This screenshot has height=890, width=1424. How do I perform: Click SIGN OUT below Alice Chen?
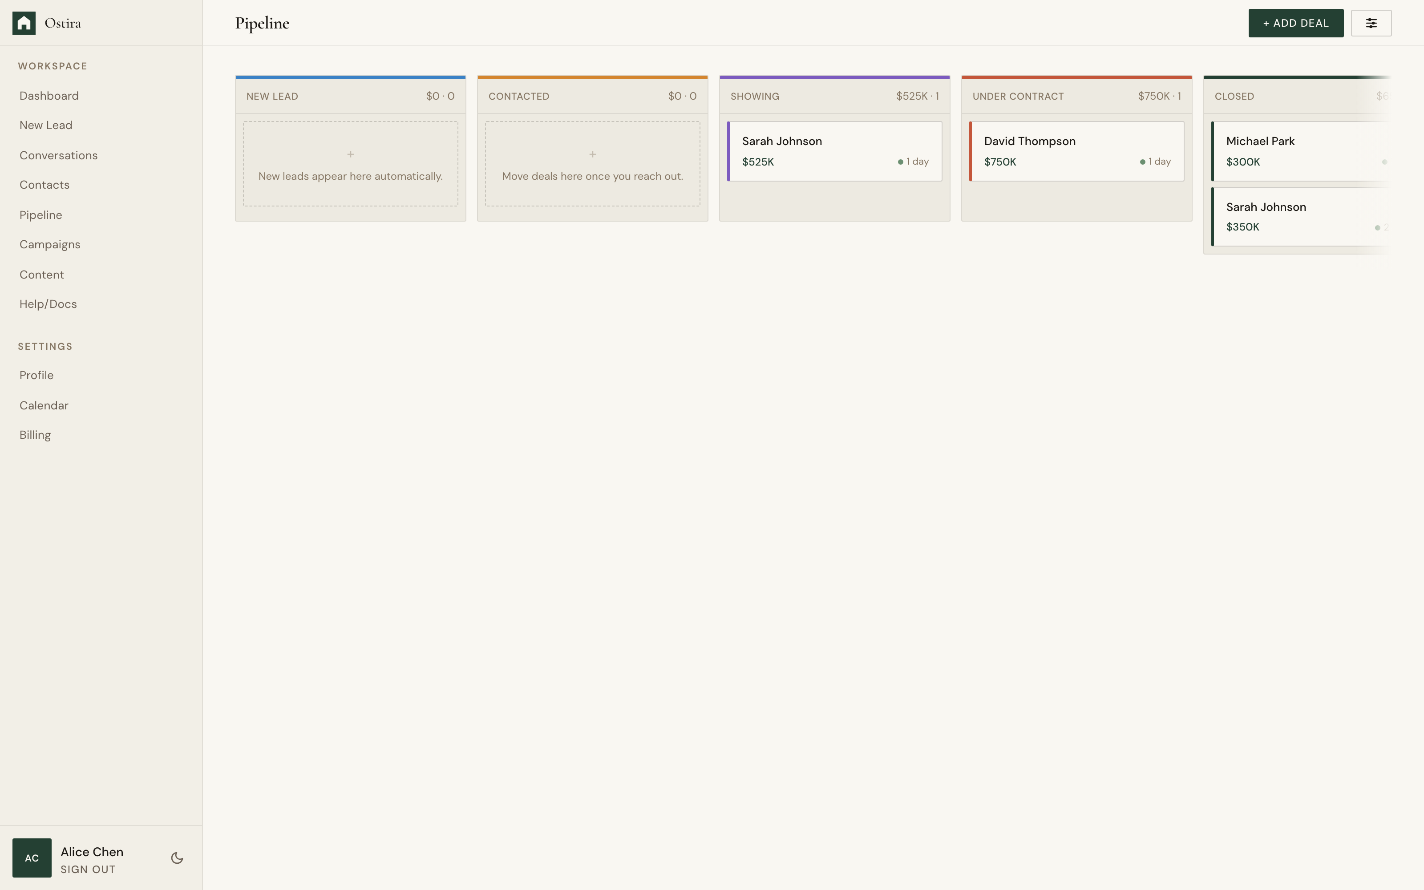[88, 870]
